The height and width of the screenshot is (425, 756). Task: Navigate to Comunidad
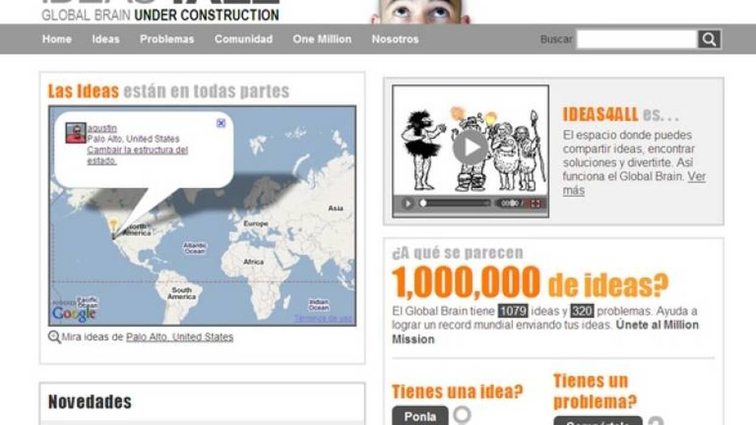[243, 39]
